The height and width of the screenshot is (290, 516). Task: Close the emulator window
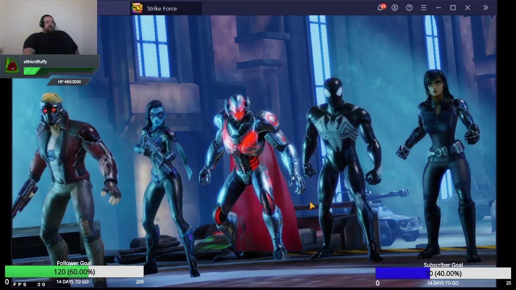(468, 8)
